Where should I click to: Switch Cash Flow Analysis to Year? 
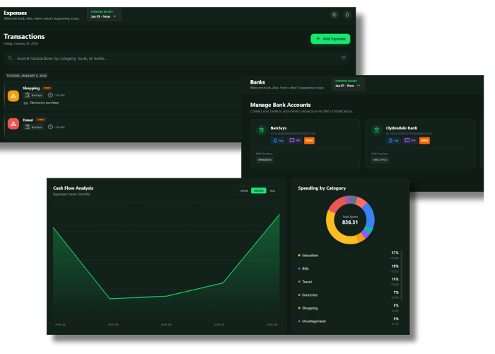tap(272, 190)
